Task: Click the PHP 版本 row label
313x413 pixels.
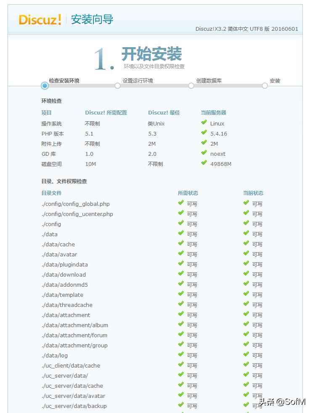Action: [x=53, y=134]
